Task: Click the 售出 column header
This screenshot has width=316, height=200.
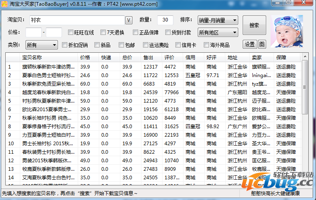Action: pos(148,57)
